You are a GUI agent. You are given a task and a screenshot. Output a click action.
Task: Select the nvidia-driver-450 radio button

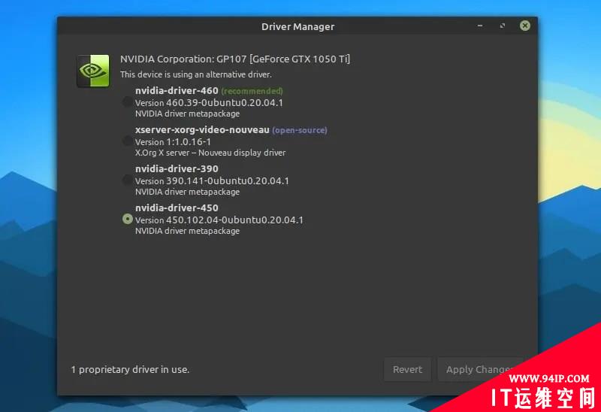(127, 219)
